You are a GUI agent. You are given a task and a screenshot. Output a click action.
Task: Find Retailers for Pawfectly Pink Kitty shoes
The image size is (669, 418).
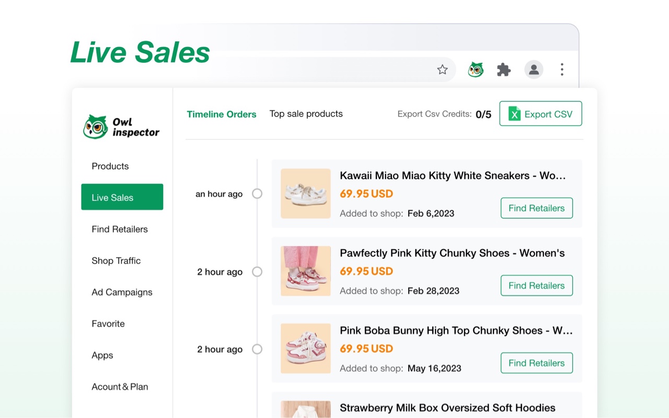coord(537,285)
